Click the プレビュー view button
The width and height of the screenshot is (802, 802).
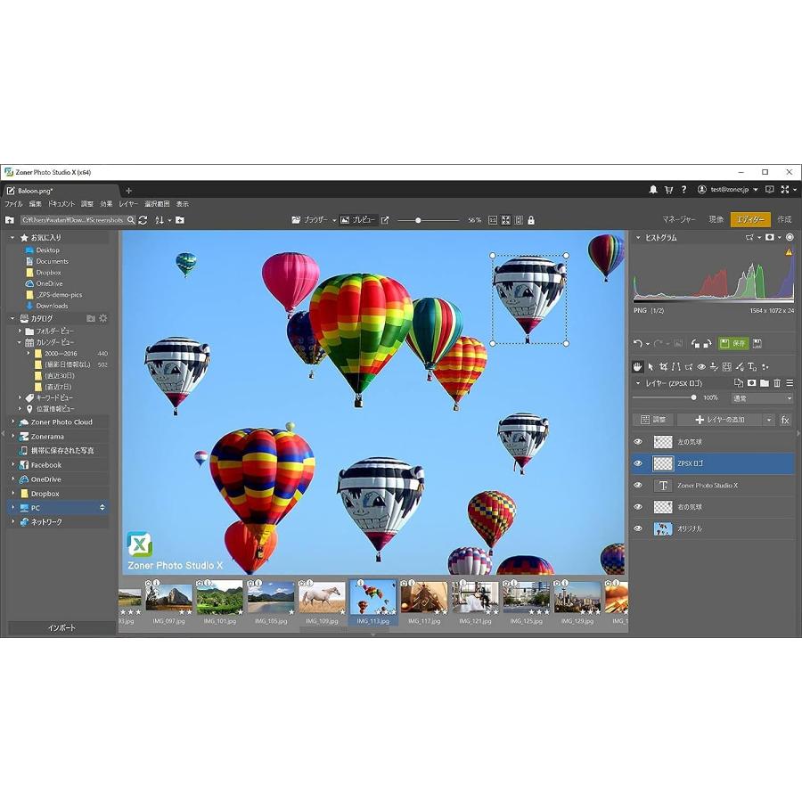pyautogui.click(x=358, y=220)
